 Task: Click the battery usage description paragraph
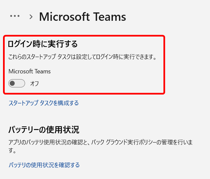tap(100, 146)
